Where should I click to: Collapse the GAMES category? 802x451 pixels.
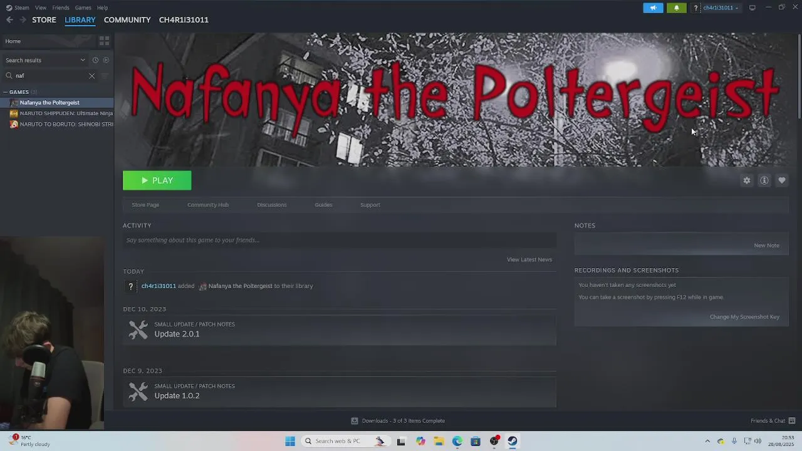tap(6, 92)
